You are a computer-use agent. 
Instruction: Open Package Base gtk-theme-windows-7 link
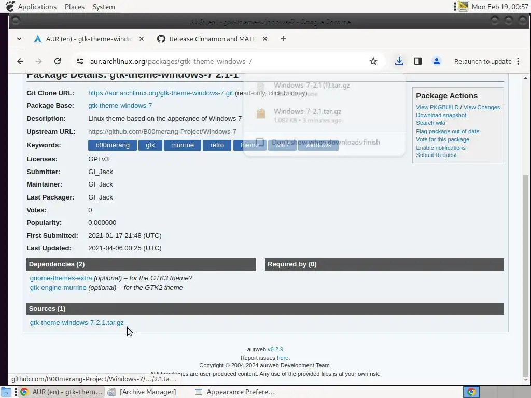[x=120, y=106]
